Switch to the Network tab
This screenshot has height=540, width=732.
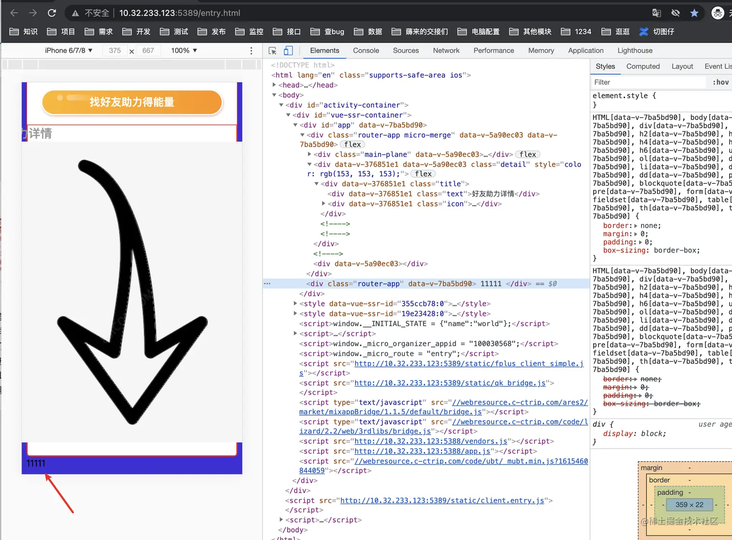[x=446, y=50]
